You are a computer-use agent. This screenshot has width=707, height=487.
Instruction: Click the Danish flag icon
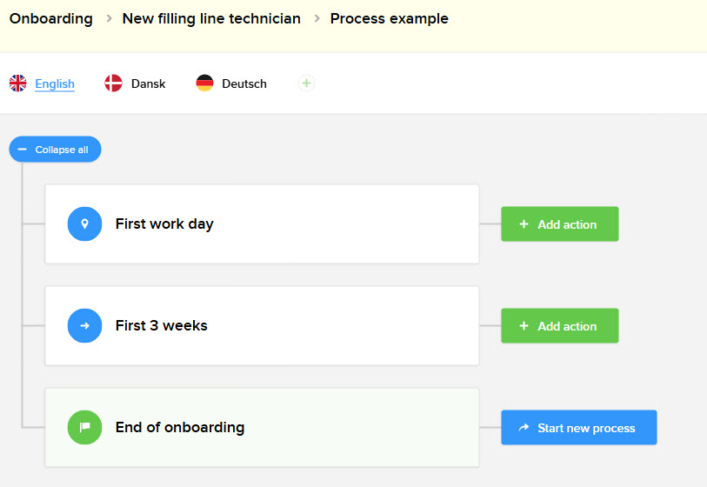pos(113,83)
